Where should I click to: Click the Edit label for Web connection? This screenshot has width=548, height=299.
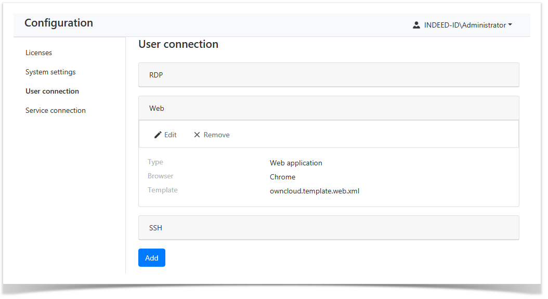pos(171,135)
